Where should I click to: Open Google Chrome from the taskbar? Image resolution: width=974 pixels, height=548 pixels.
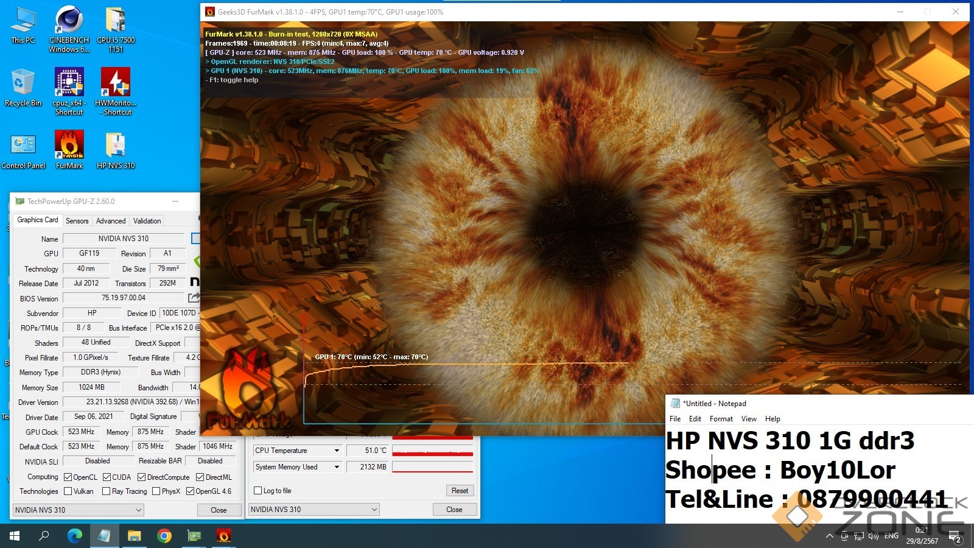click(164, 536)
